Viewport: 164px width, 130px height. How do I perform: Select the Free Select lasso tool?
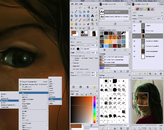click(x=80, y=8)
